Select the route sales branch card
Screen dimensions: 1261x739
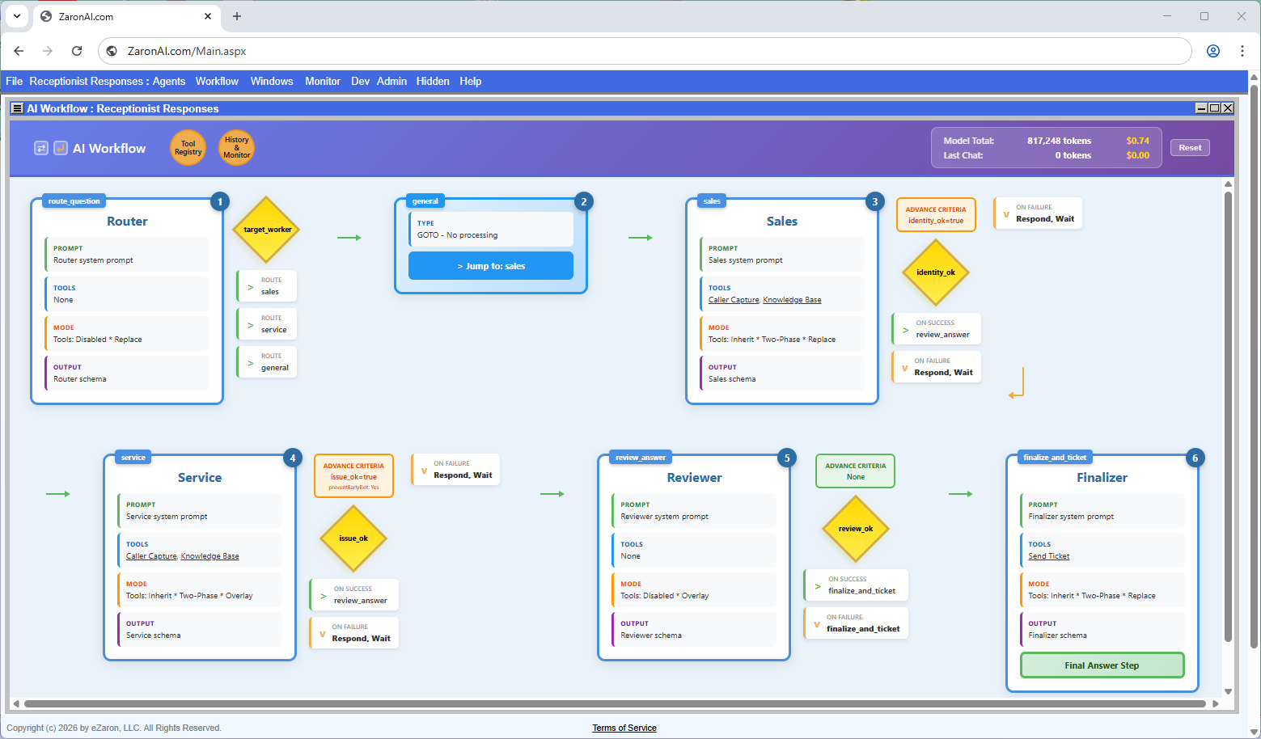(x=267, y=286)
